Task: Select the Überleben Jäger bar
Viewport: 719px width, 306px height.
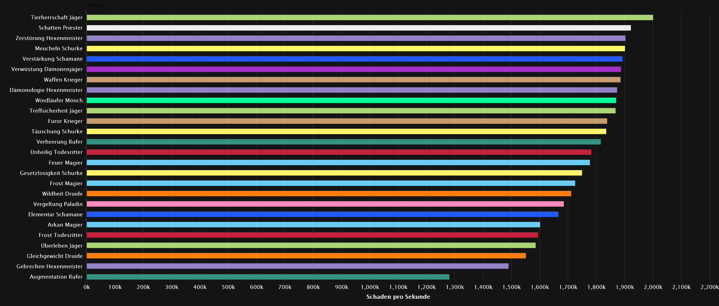Action: (311, 245)
